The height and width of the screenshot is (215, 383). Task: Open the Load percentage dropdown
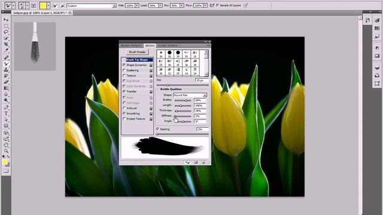(x=160, y=5)
